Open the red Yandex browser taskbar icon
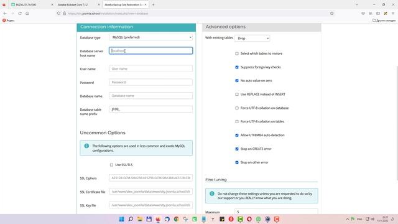The width and height of the screenshot is (398, 224). coord(231,219)
